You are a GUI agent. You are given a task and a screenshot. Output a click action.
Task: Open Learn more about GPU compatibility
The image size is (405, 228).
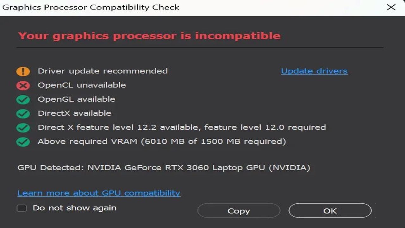click(99, 193)
